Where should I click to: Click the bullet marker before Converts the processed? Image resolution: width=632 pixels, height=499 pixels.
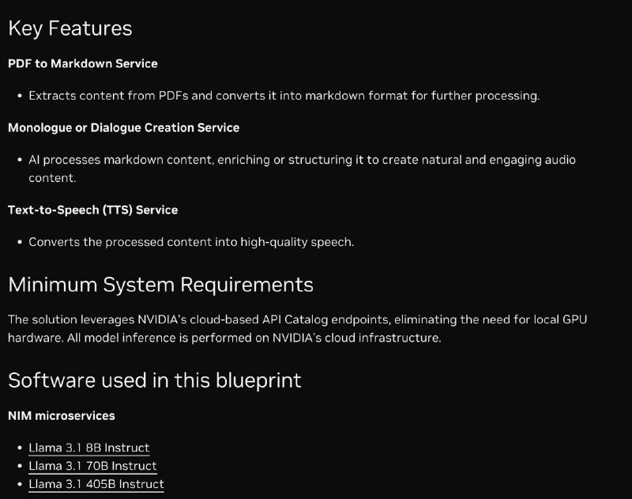click(x=20, y=243)
